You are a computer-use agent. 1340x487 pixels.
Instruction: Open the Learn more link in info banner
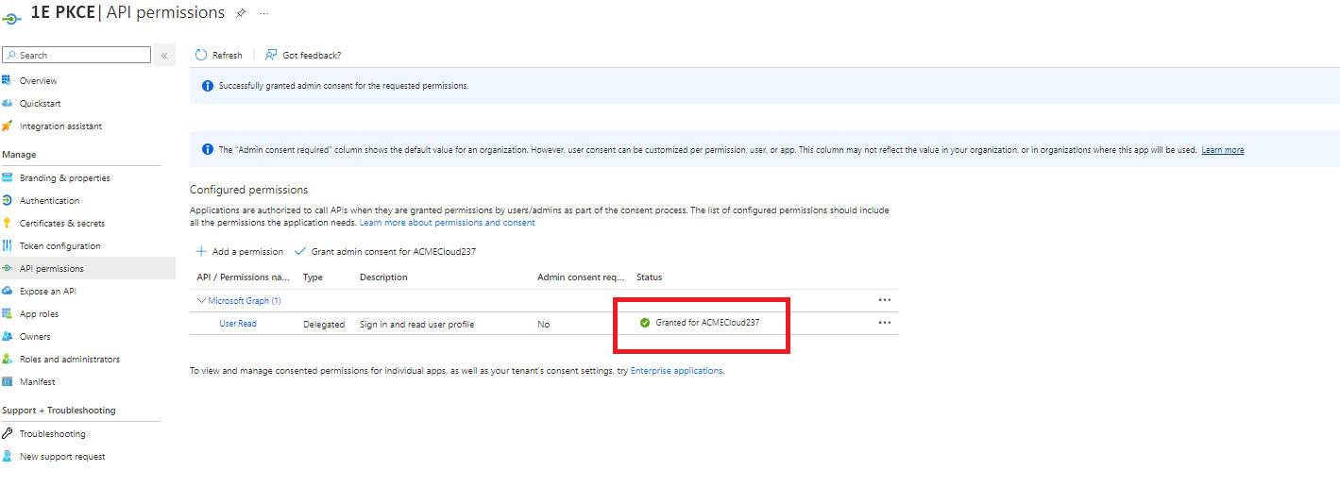coord(1223,150)
